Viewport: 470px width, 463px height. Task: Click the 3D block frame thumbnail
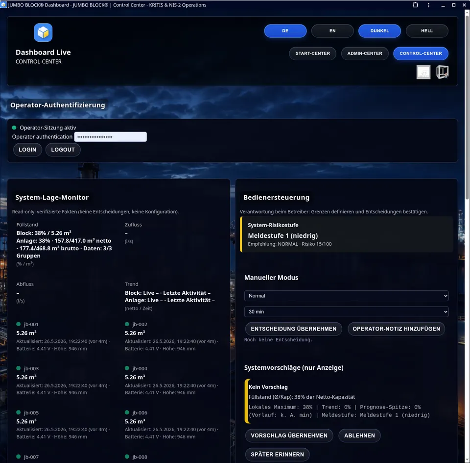[x=442, y=72]
